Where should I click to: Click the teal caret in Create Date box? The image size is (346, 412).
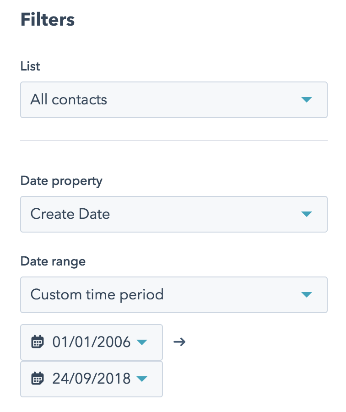pos(306,214)
